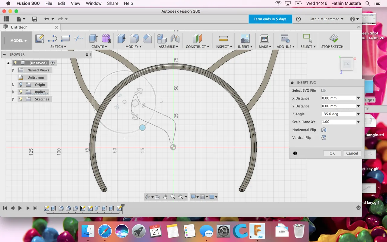The image size is (387, 242).
Task: Open the ASSEMBLE menu
Action: [168, 47]
